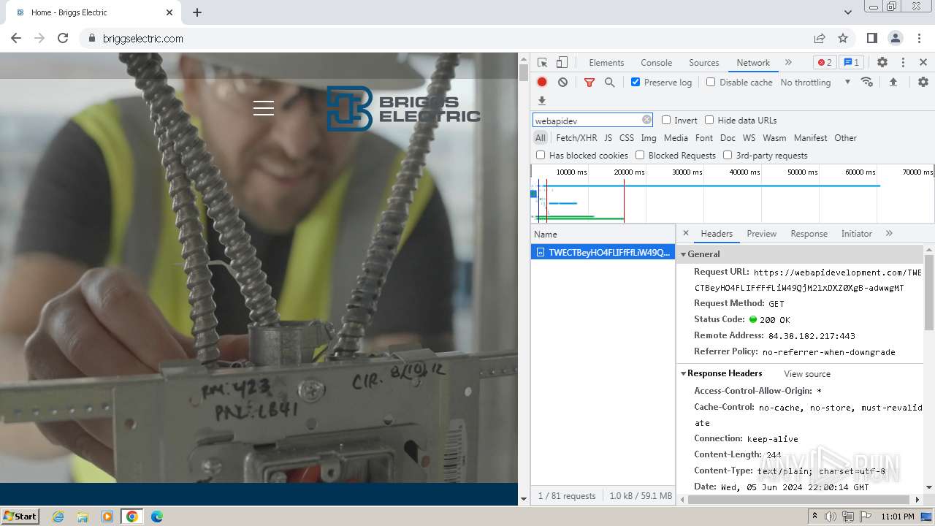The image size is (935, 526).
Task: Show more DevTools panels chevron
Action: [788, 62]
